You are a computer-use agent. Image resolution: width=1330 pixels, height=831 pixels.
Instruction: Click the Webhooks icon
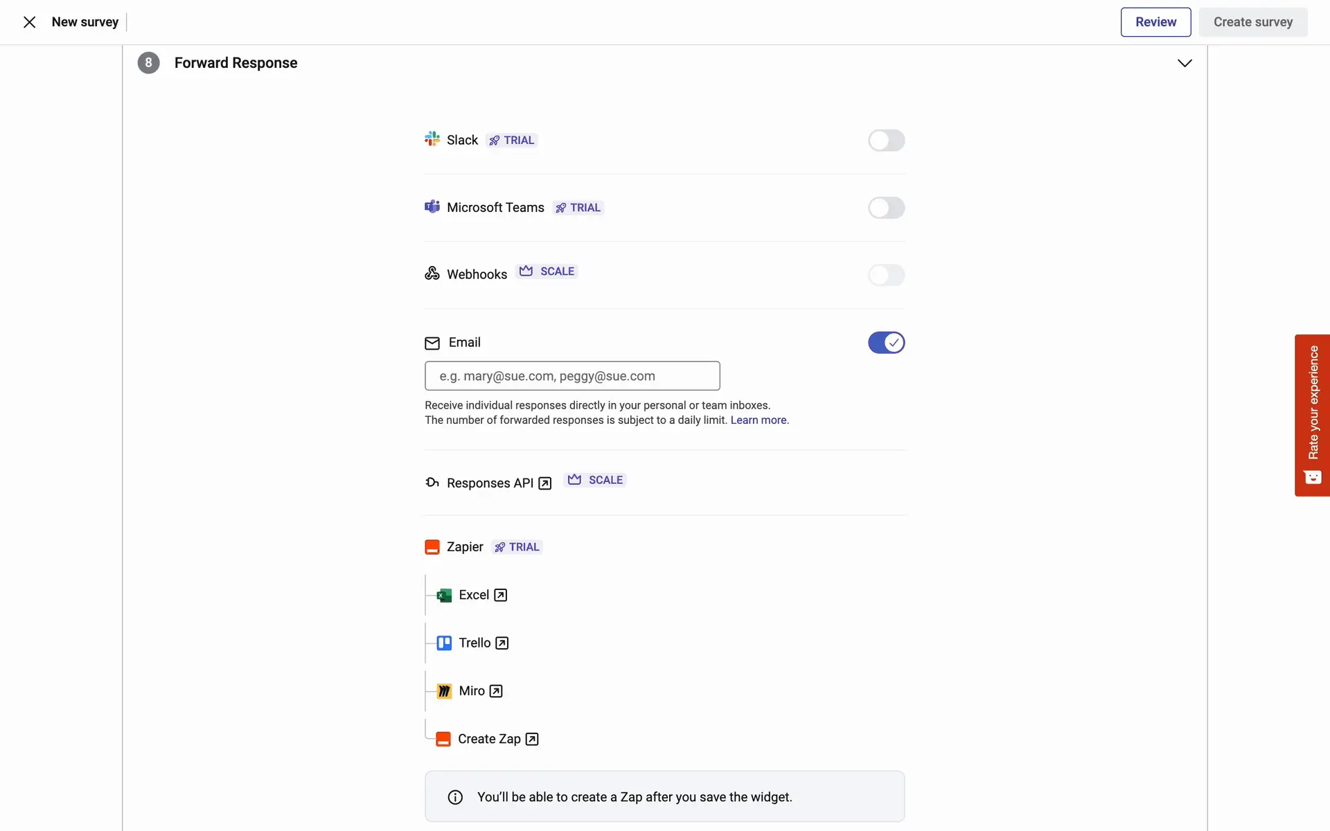click(432, 274)
